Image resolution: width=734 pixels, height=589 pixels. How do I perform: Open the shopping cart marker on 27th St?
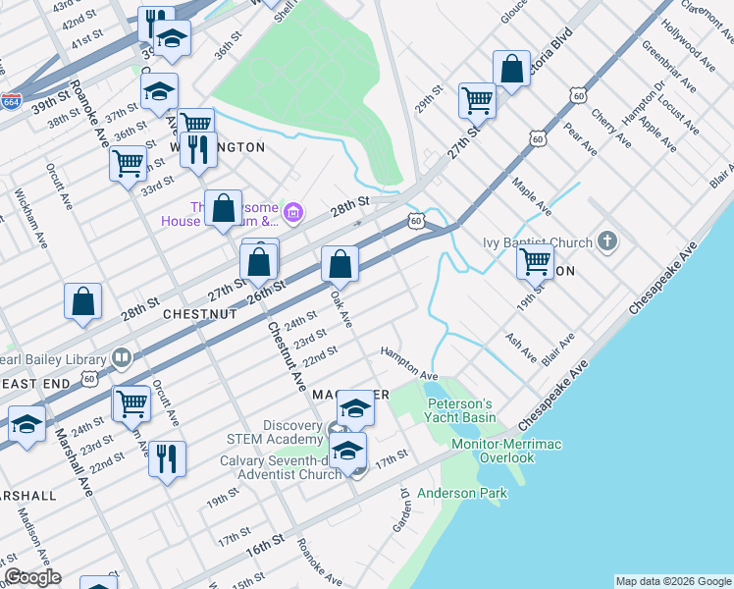[478, 101]
